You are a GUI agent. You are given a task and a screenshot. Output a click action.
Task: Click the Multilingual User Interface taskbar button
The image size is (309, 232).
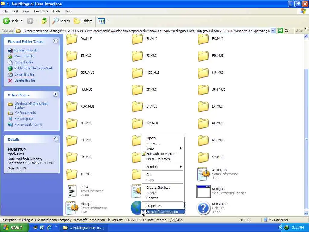point(84,228)
